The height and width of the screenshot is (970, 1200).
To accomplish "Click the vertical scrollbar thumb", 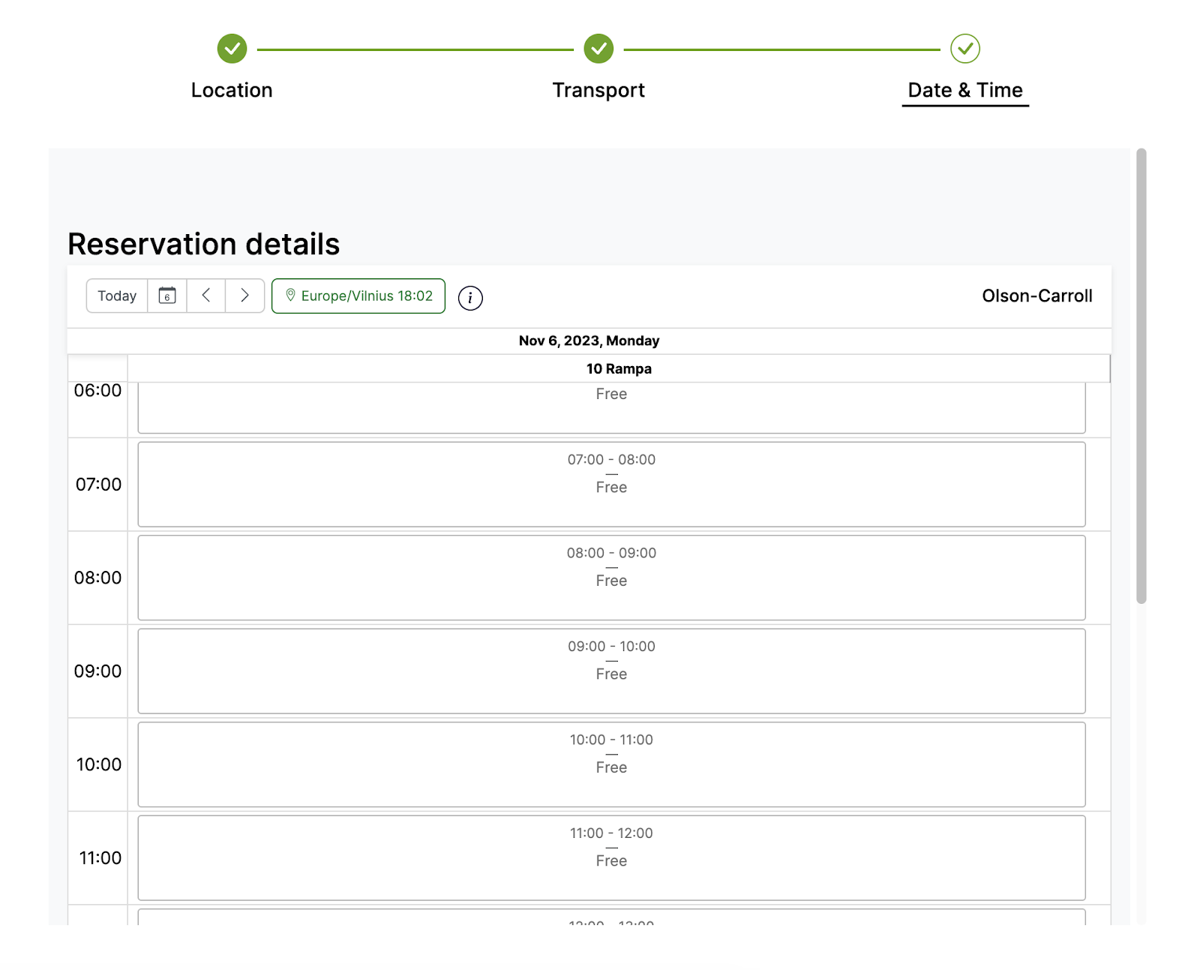I will click(1141, 375).
